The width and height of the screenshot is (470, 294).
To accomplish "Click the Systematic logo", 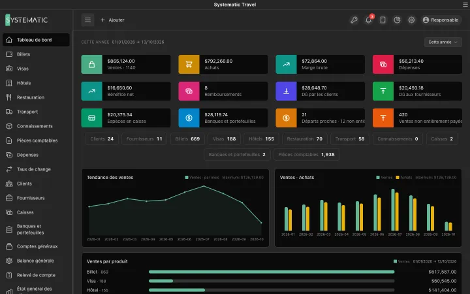I will [x=26, y=20].
